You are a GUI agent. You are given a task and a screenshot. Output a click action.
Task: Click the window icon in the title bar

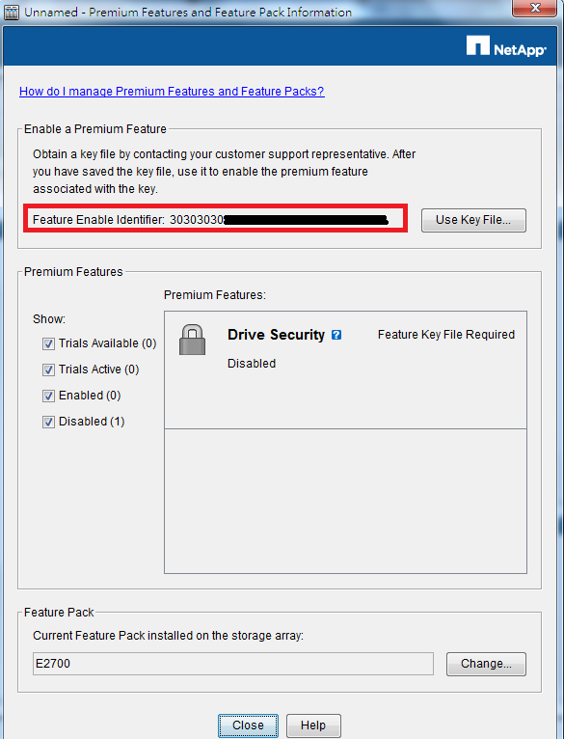pos(12,13)
